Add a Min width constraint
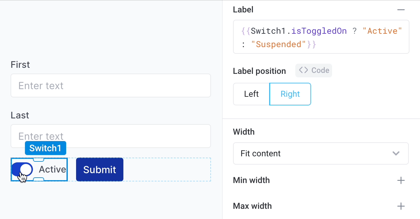The image size is (420, 219). pyautogui.click(x=401, y=180)
